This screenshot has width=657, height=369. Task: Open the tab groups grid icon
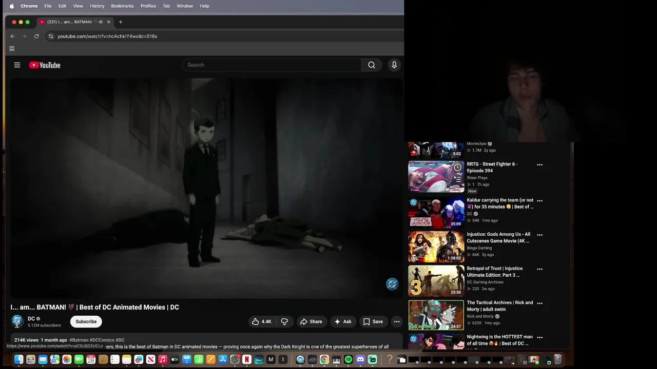tap(12, 49)
